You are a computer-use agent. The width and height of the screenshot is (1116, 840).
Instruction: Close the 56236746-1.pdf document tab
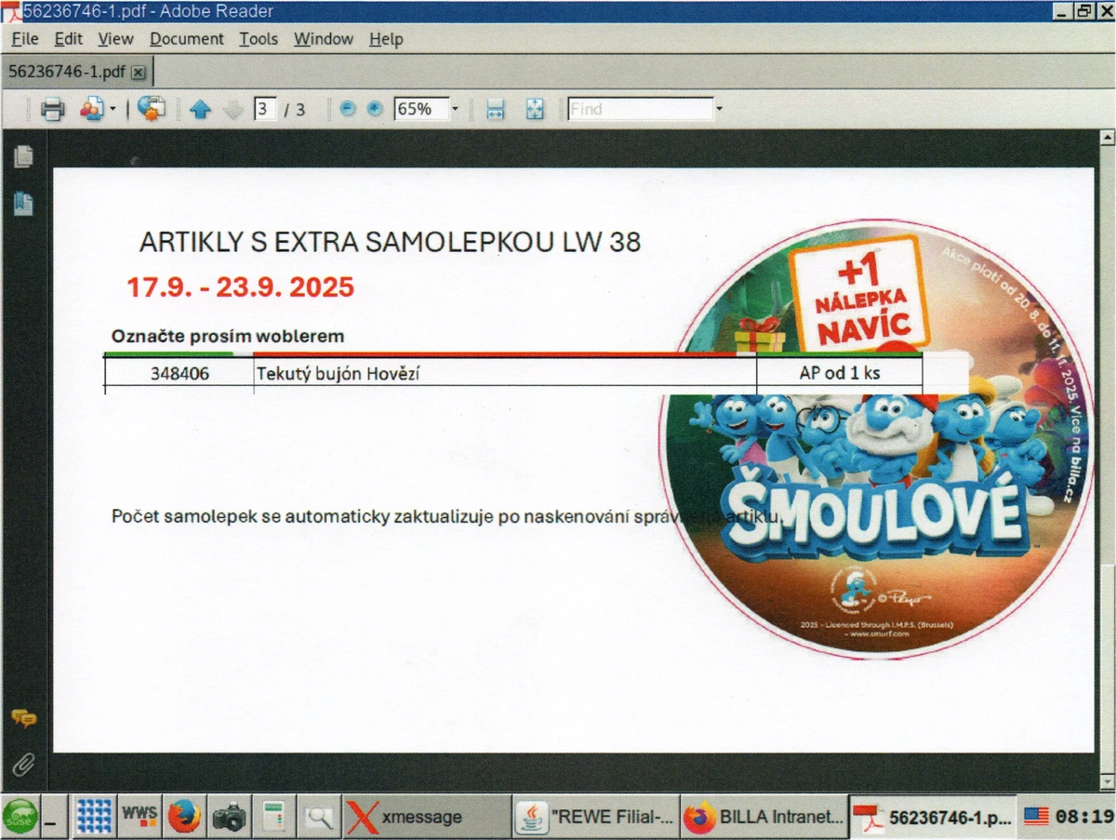[139, 72]
